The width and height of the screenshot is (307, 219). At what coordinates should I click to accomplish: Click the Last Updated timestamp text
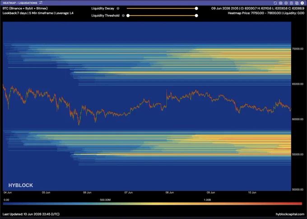tap(31, 214)
